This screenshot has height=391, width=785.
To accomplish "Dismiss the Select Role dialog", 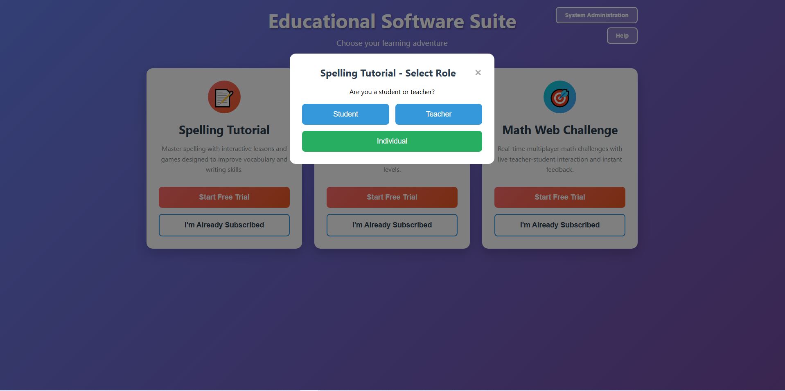I will click(x=478, y=72).
